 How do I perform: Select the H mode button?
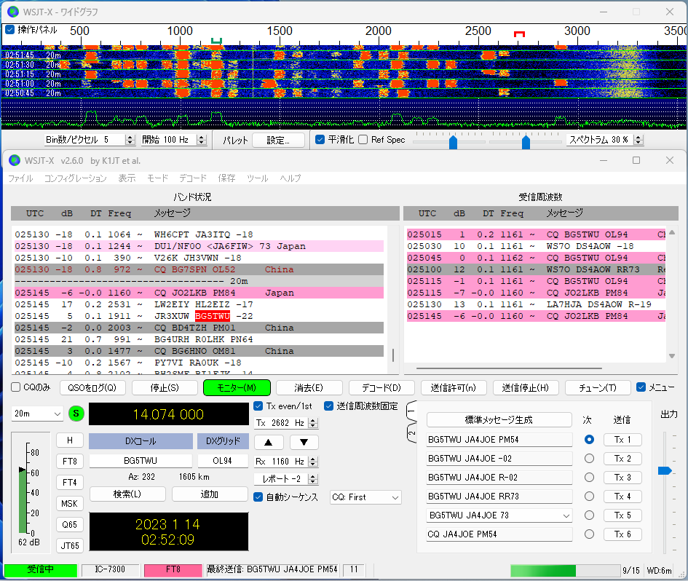(x=70, y=440)
